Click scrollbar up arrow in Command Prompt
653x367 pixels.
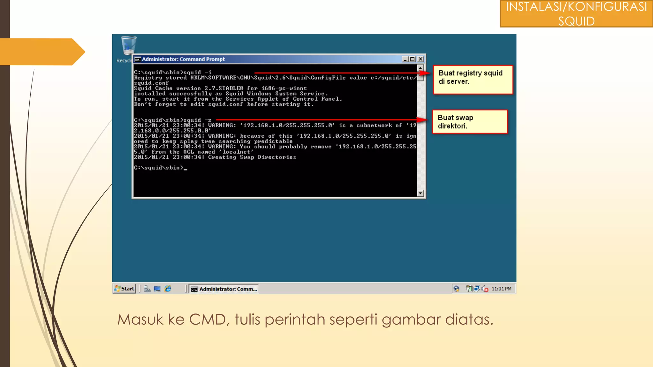click(x=420, y=68)
